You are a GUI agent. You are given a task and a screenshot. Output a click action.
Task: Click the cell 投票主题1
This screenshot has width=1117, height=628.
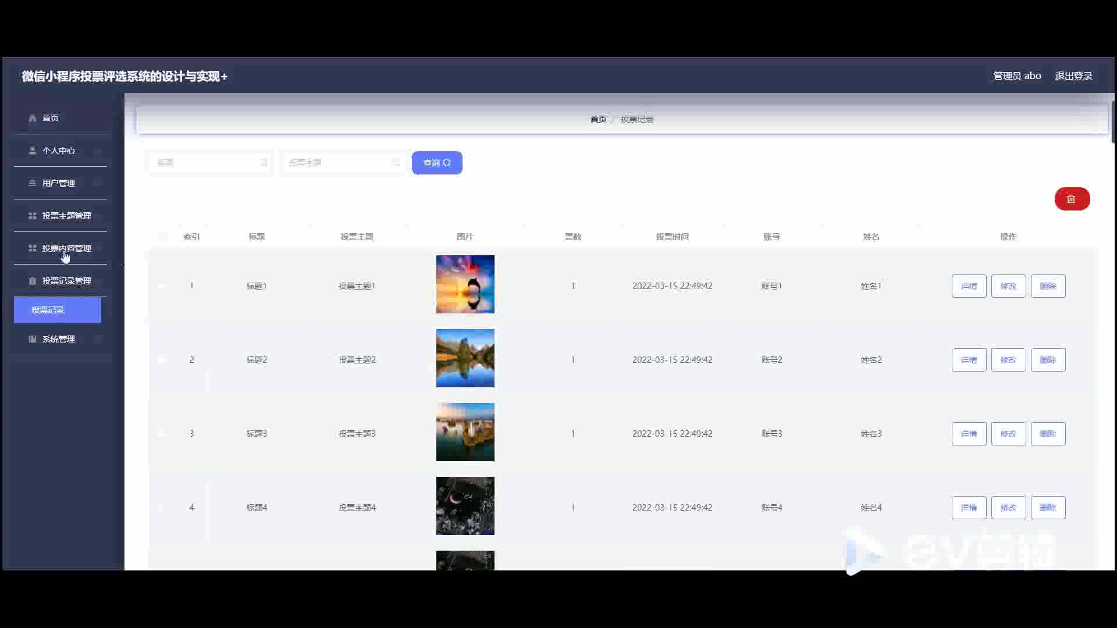point(357,286)
